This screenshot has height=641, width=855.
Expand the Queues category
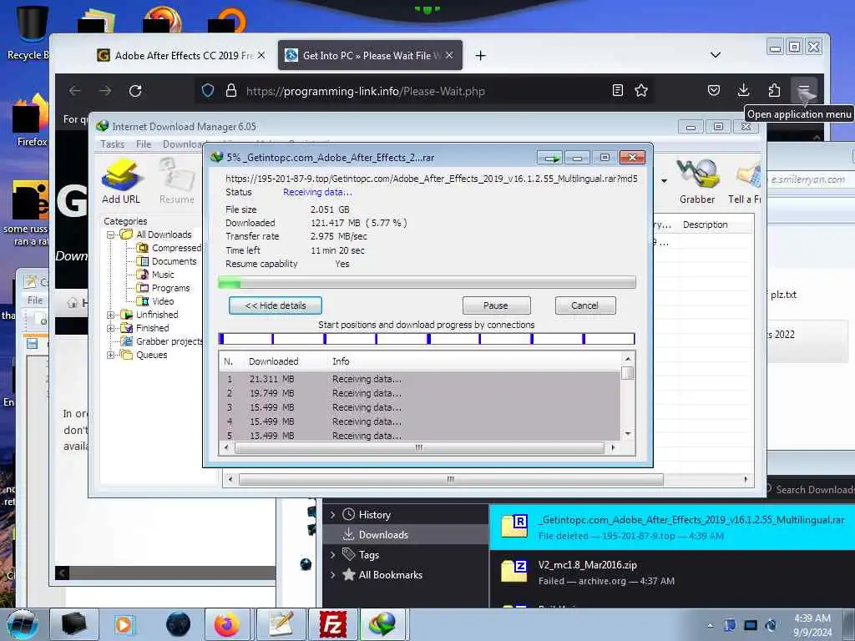[111, 355]
